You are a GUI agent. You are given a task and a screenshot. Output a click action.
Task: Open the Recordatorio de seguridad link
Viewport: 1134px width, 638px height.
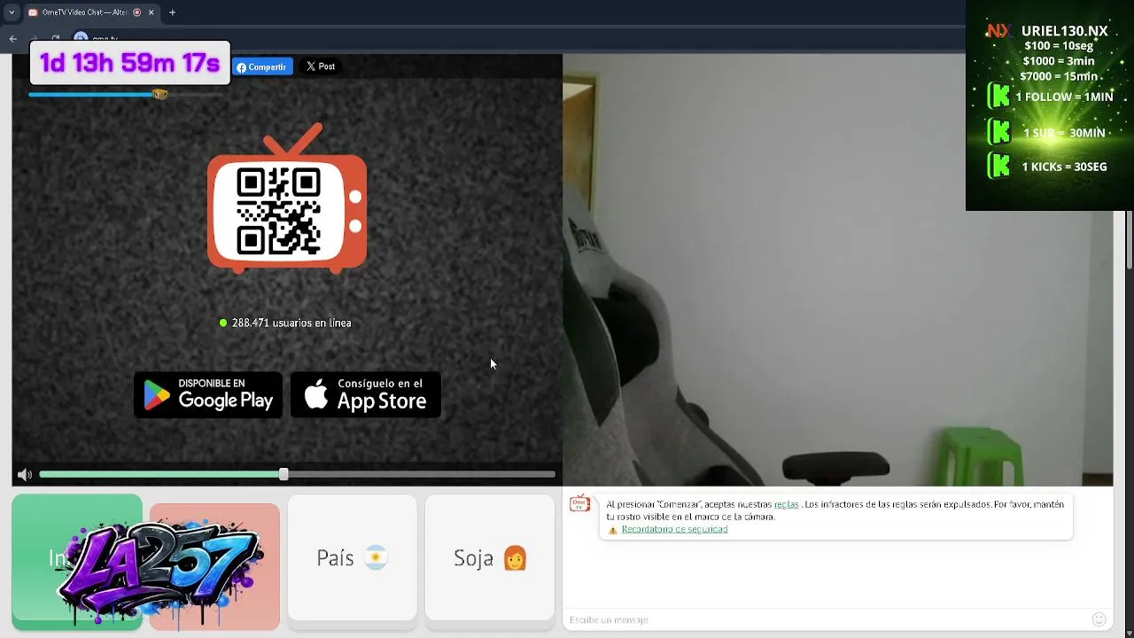click(674, 529)
